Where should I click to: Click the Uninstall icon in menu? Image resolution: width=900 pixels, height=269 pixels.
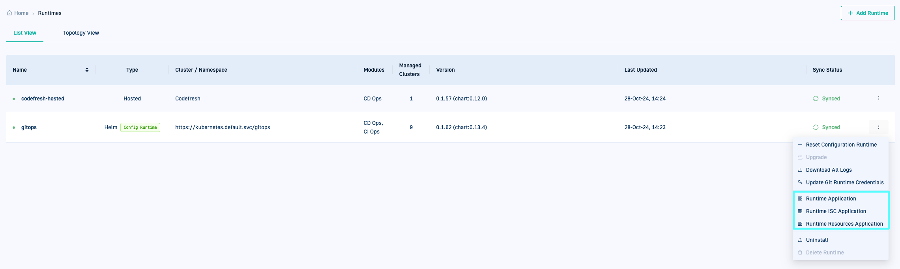point(800,240)
